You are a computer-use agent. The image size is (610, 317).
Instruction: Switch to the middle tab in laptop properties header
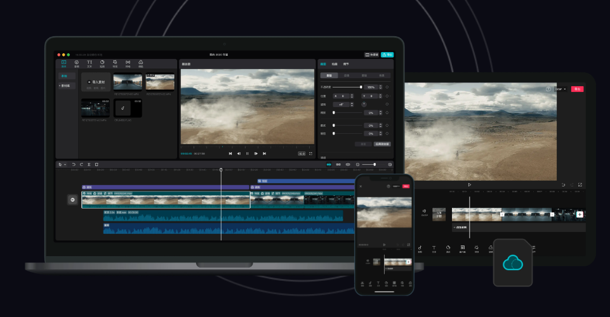coord(335,64)
